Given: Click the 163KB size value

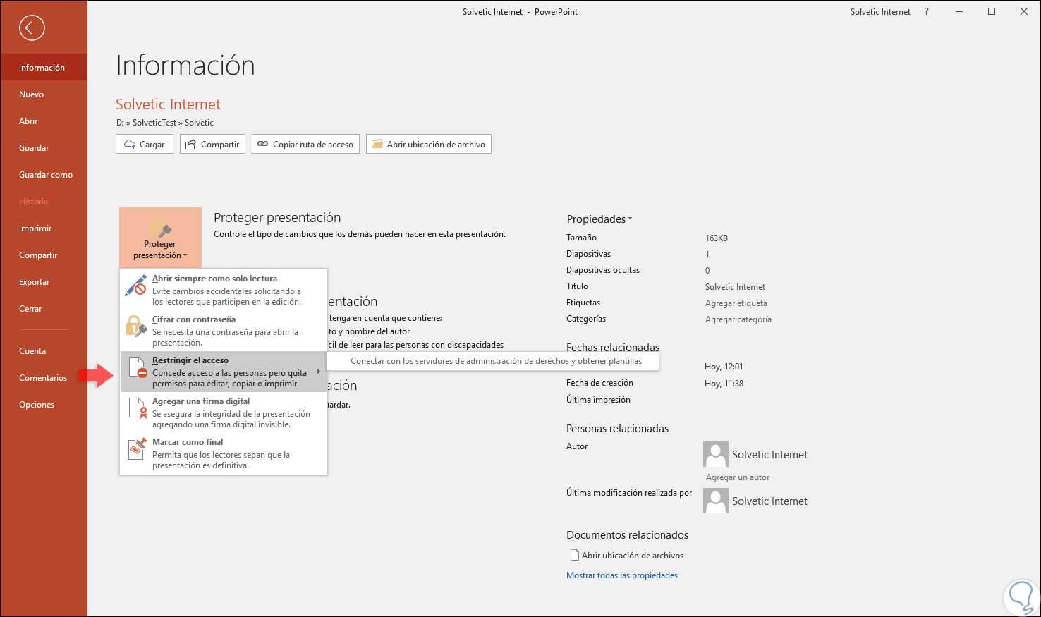Looking at the screenshot, I should click(x=717, y=238).
